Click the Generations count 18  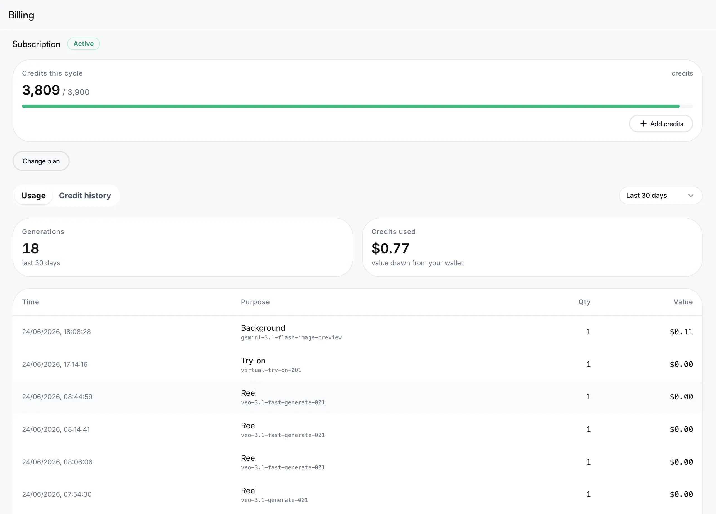(x=31, y=248)
